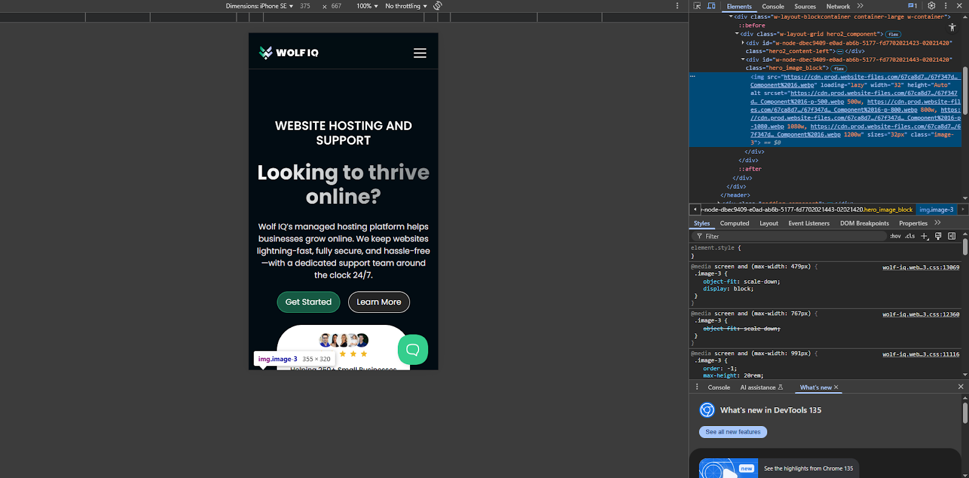Click the flex badge on hero_image_block
Viewport: 969px width, 478px height.
[x=839, y=68]
